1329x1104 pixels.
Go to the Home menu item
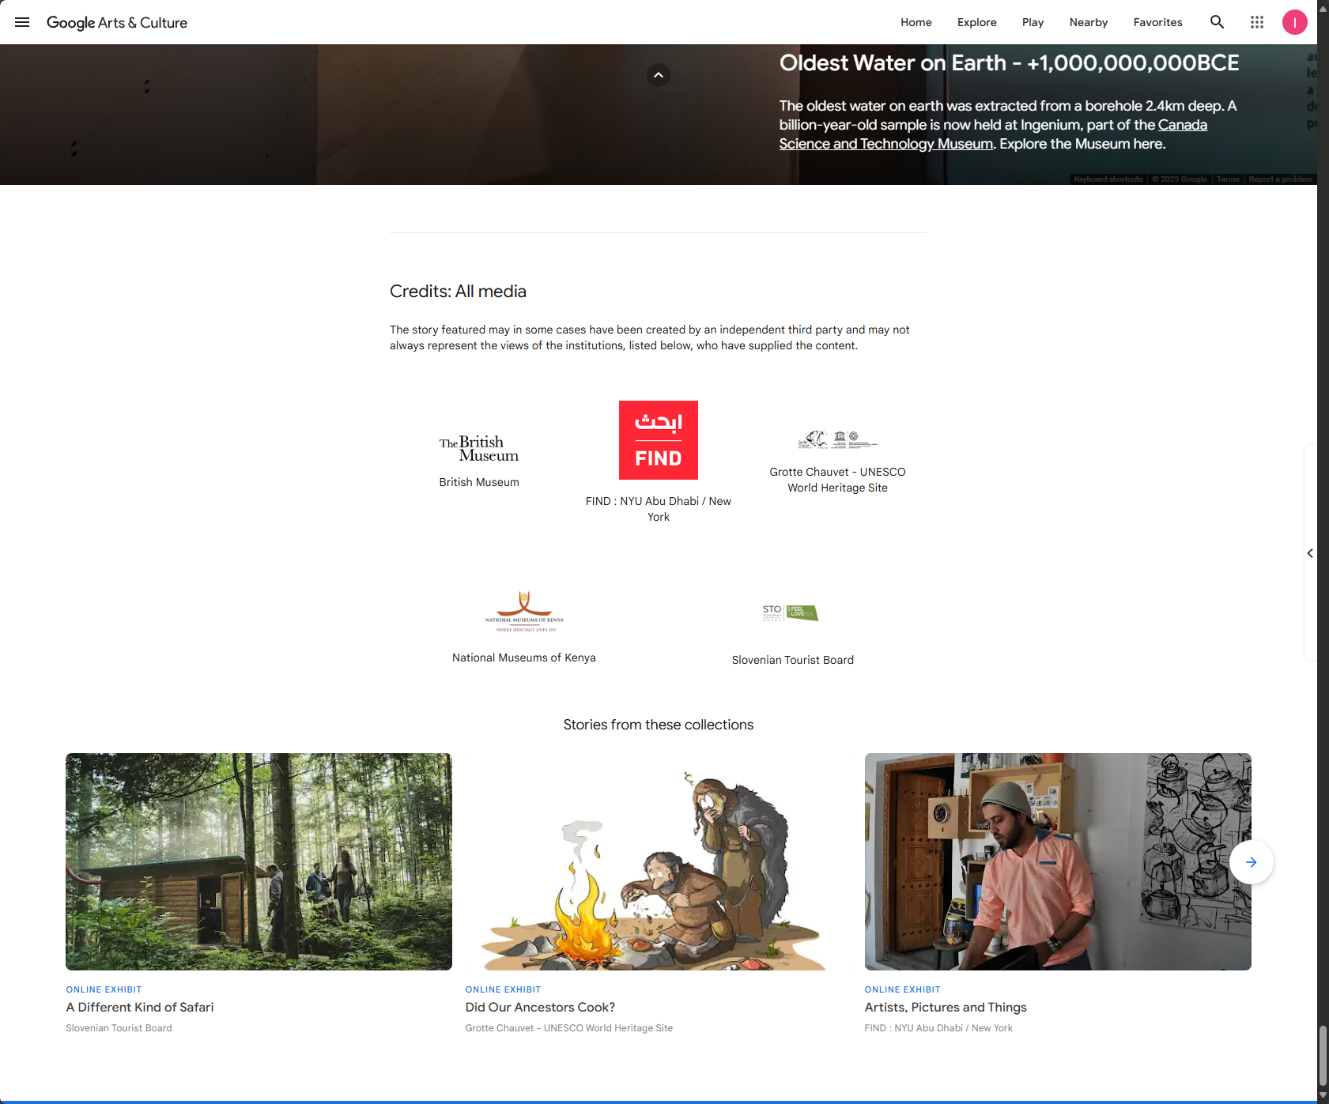pos(916,22)
